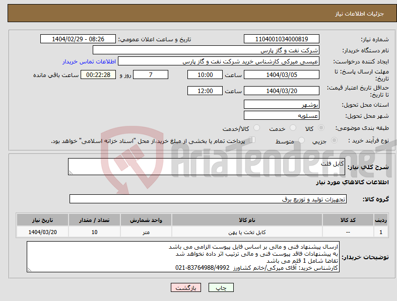Viewport: 397px width, 301px height.
Task: Click the need date cell 1404/03/20
Action: pos(42,232)
